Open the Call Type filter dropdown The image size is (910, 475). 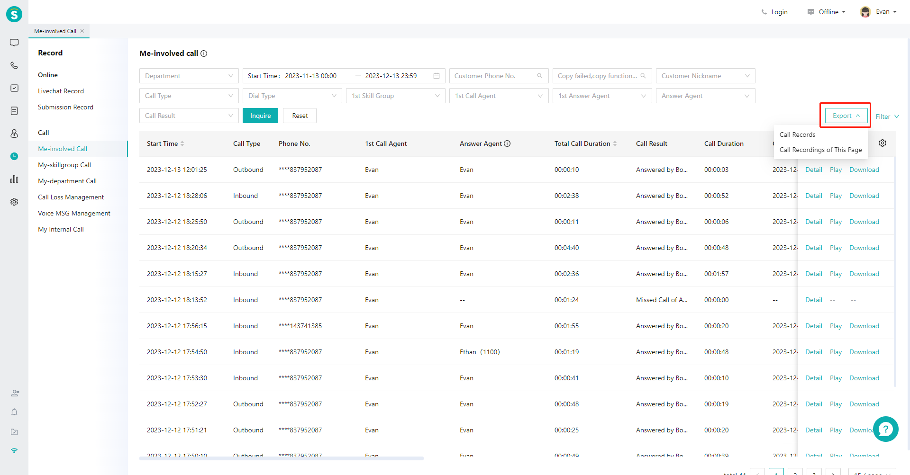189,96
